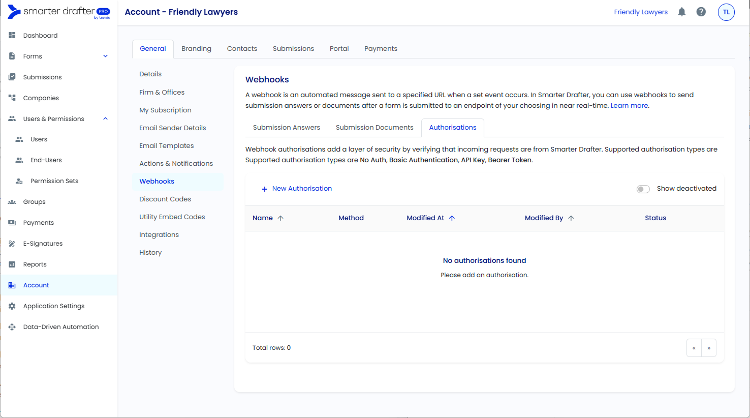Click the Application Settings gear icon
Image resolution: width=750 pixels, height=418 pixels.
tap(12, 306)
